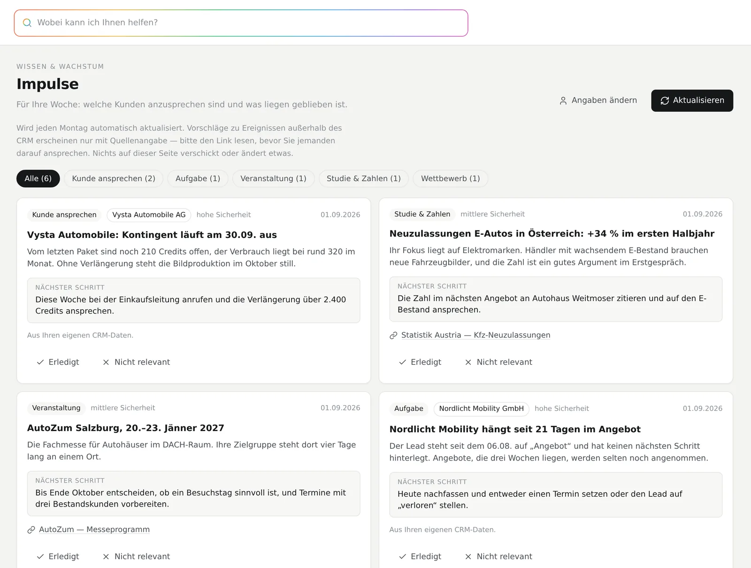
Task: Filter by Aufgabe (1)
Action: 198,178
